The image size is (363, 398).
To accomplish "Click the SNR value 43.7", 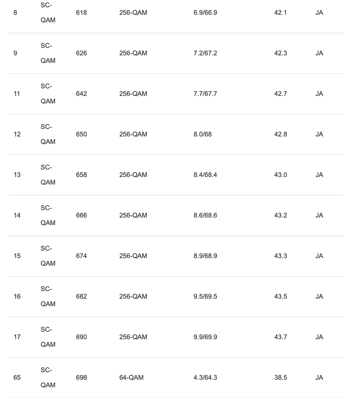I will (x=281, y=337).
